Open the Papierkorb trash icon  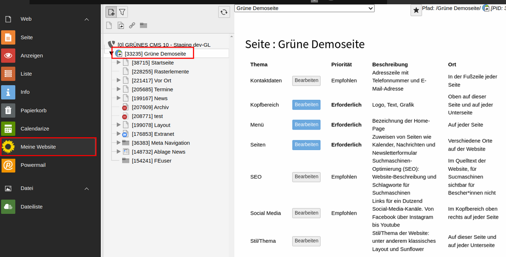click(8, 110)
